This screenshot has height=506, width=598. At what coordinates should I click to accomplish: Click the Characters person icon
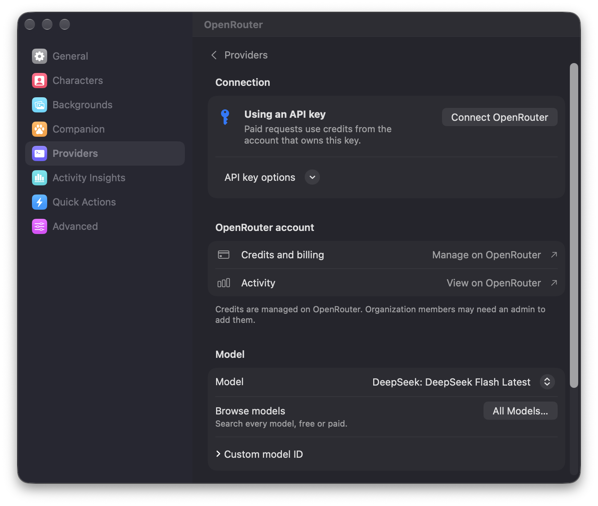coord(40,81)
